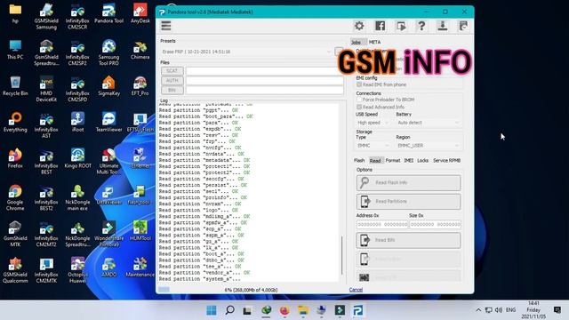This screenshot has width=569, height=320.
Task: Cancel the running read operation
Action: (x=356, y=290)
